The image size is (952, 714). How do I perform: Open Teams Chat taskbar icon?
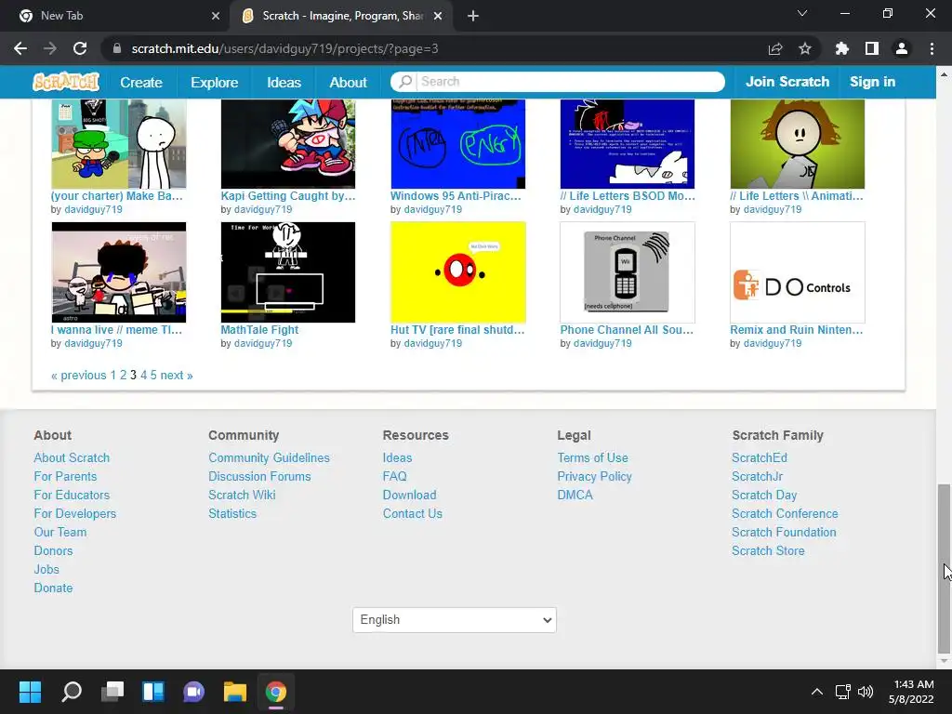[x=193, y=692]
